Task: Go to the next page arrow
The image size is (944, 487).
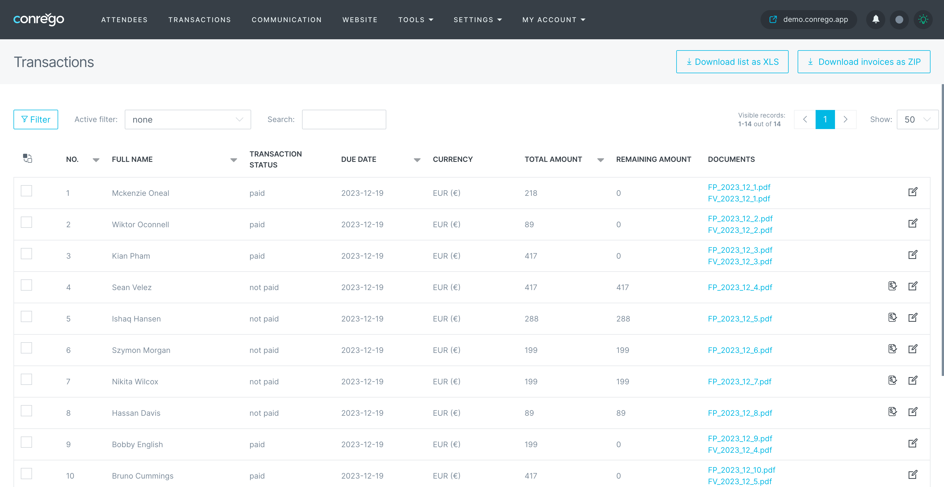Action: (845, 119)
